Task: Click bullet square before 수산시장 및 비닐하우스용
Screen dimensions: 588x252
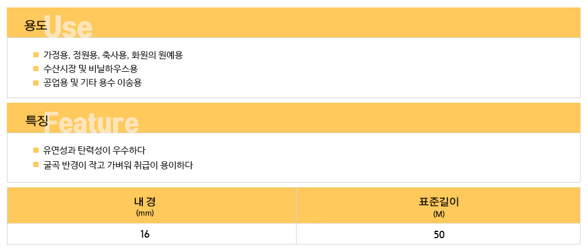Action: [x=36, y=69]
